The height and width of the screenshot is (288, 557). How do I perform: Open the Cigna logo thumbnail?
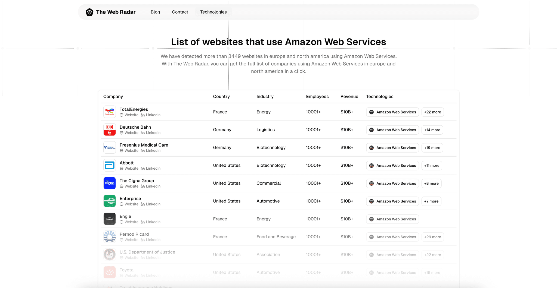[110, 183]
